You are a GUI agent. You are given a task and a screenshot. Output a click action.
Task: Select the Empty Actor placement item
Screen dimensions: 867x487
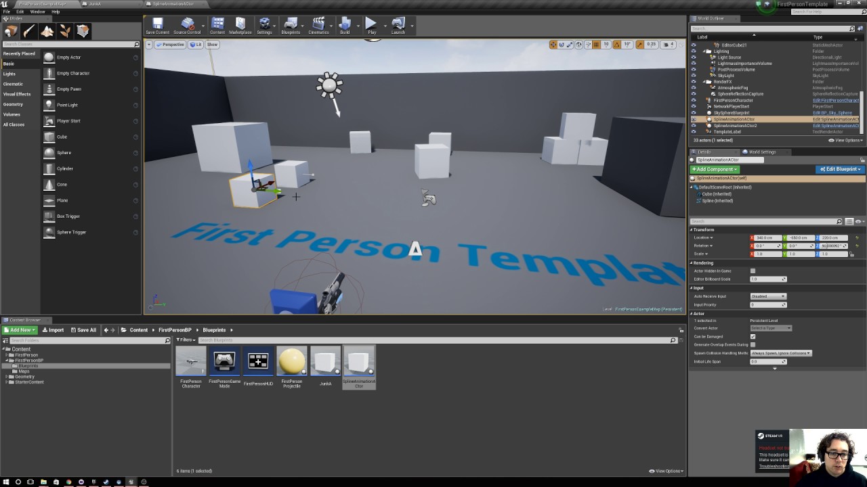click(90, 57)
